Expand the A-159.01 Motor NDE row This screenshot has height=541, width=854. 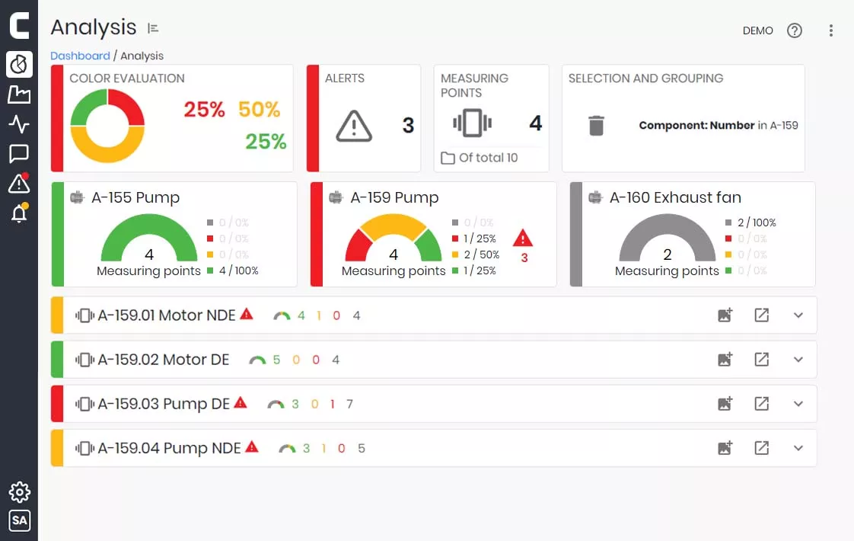pos(798,315)
